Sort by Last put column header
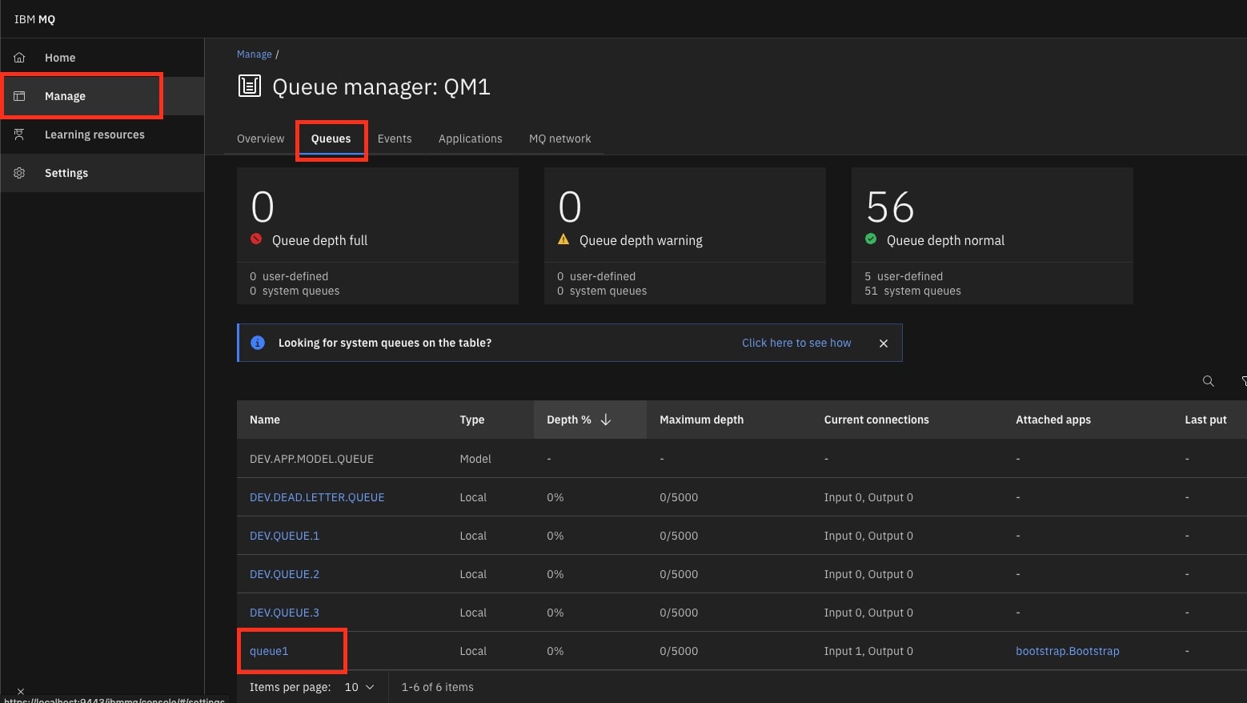This screenshot has width=1247, height=703. 1205,420
